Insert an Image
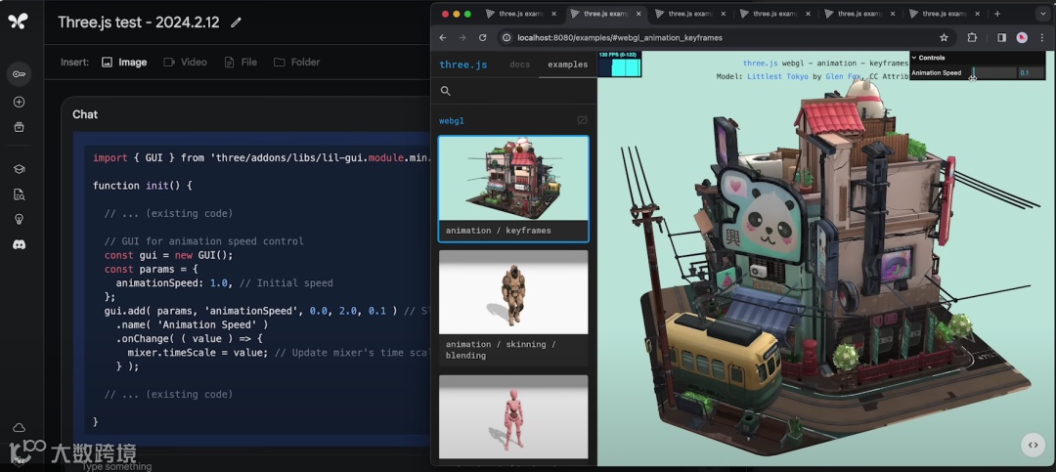Screen dimensions: 1056x472 pyautogui.click(x=124, y=62)
